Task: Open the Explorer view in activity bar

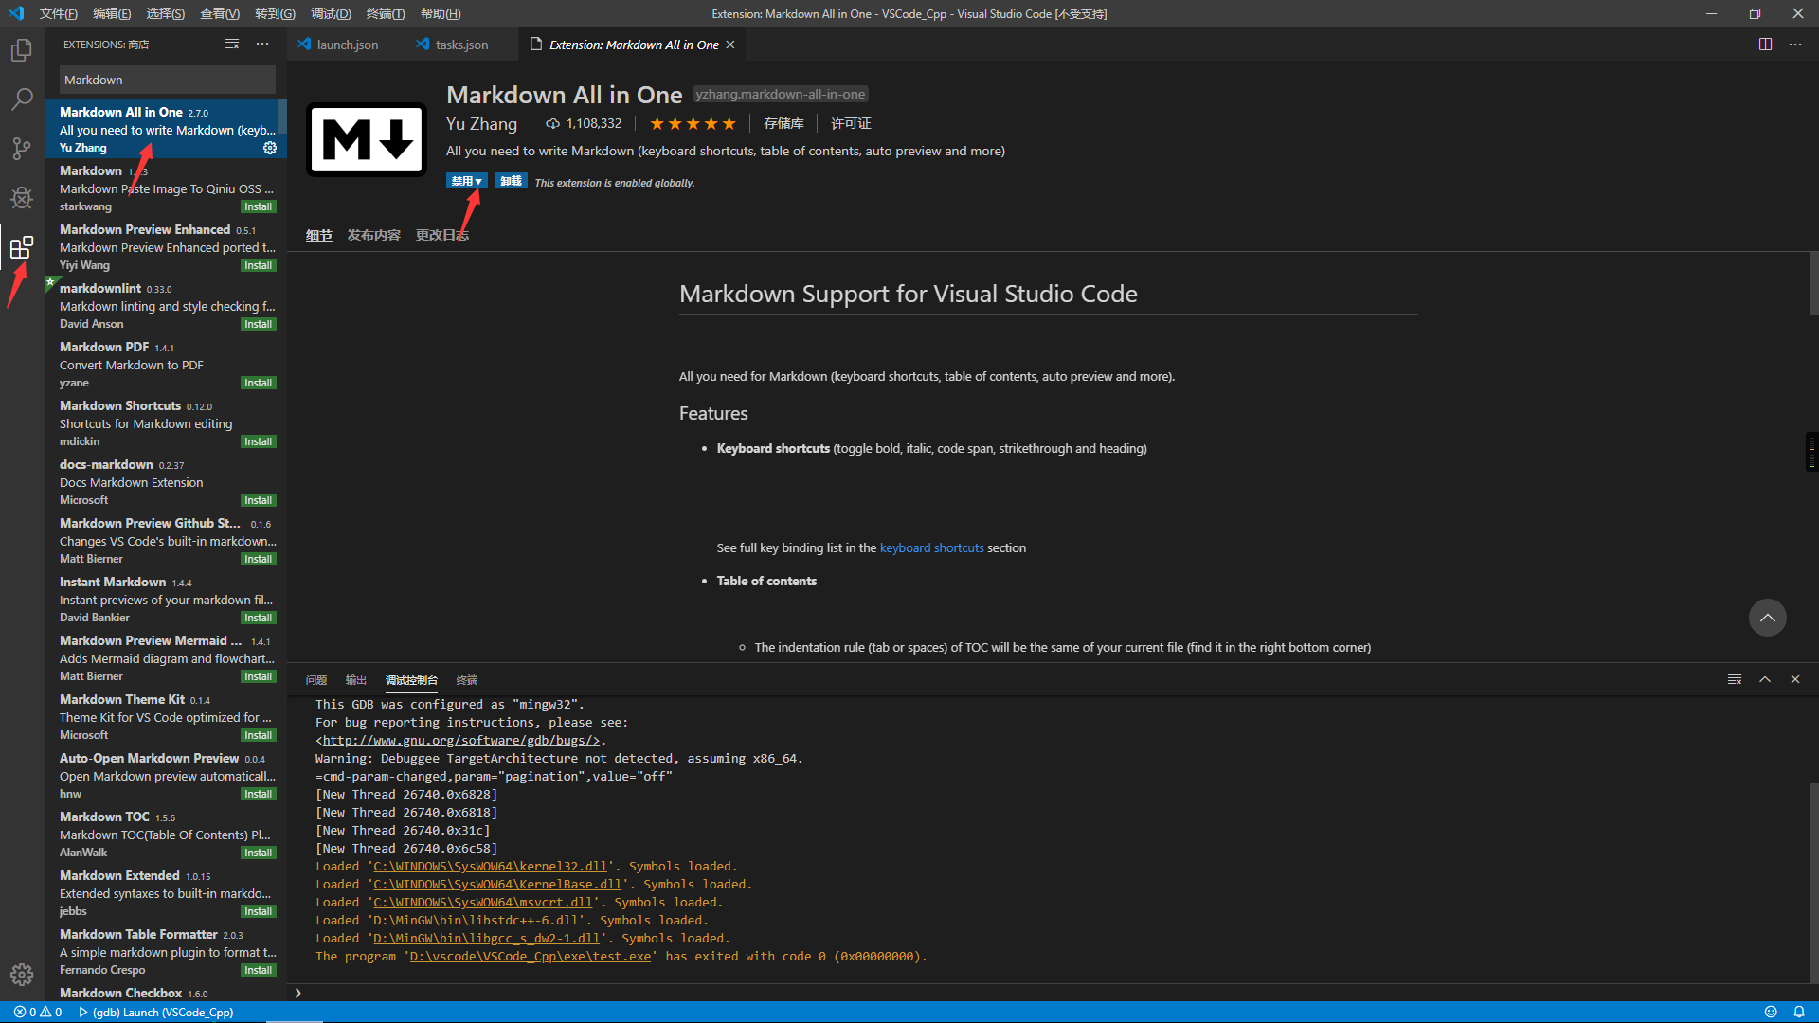Action: tap(22, 50)
